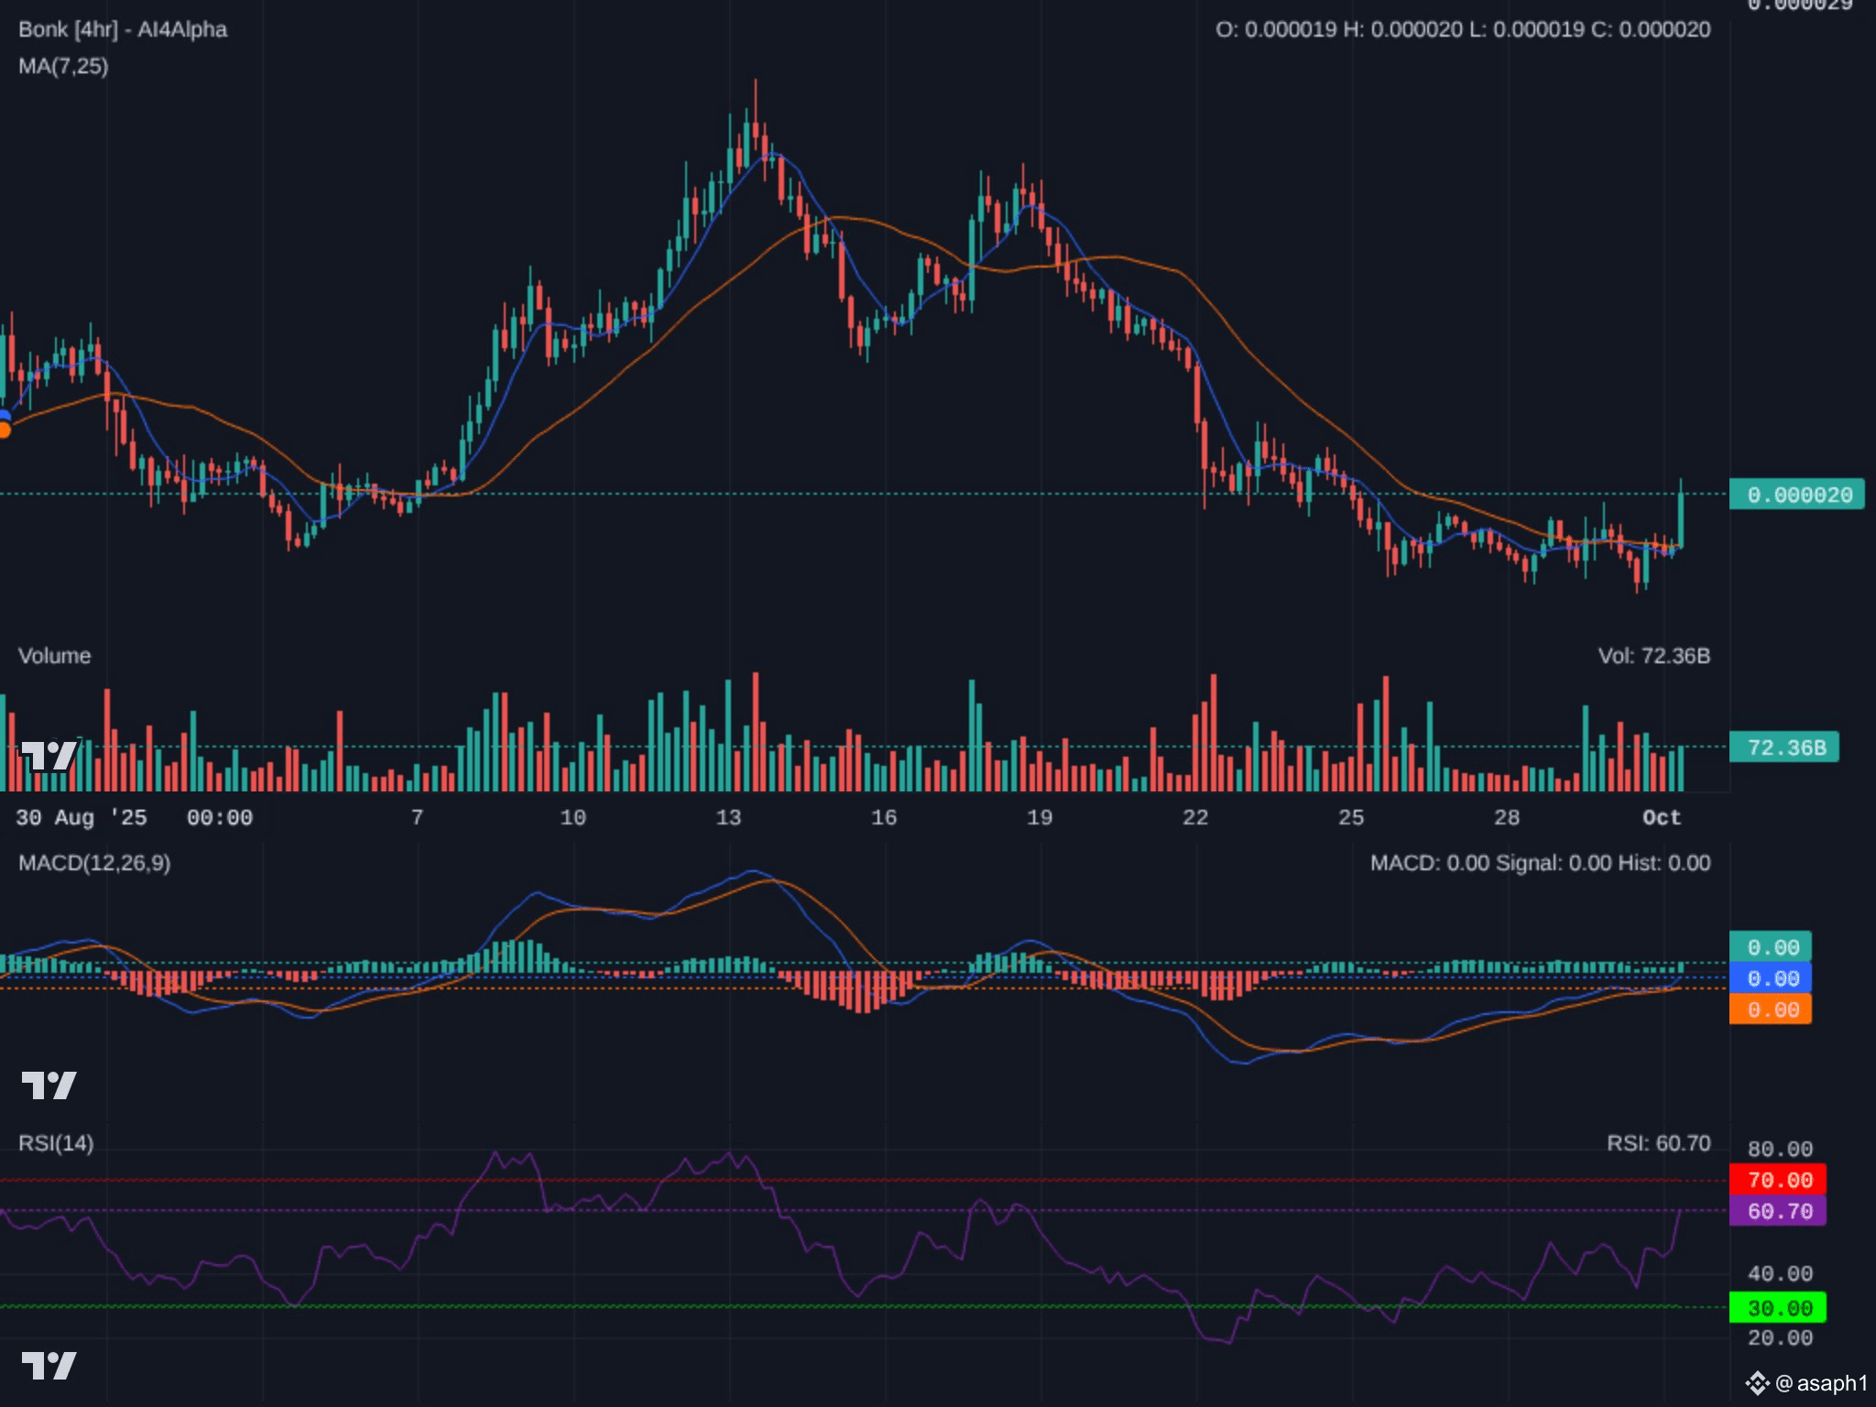Select the RSI(14) indicator label

click(x=56, y=1143)
